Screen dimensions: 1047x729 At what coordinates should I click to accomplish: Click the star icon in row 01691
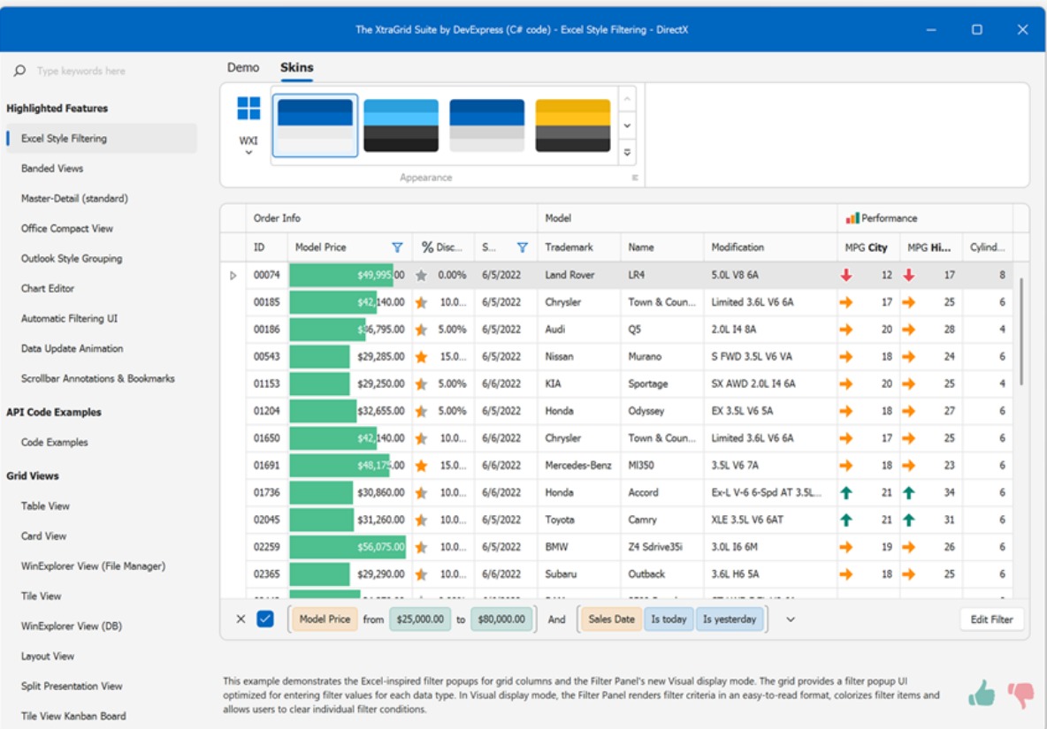pos(421,466)
